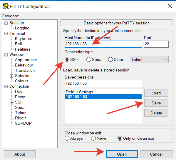This screenshot has height=160, width=176.
Task: Collapse the Connection tree node
Action: point(6,87)
